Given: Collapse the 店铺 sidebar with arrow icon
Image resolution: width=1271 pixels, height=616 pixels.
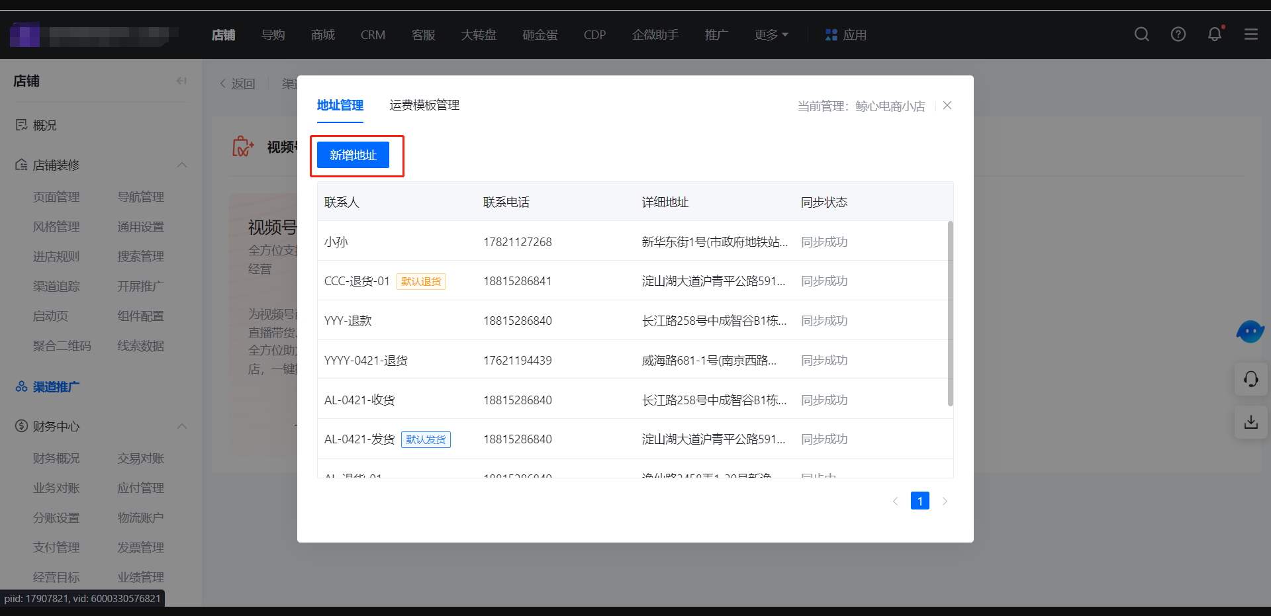Looking at the screenshot, I should [181, 81].
